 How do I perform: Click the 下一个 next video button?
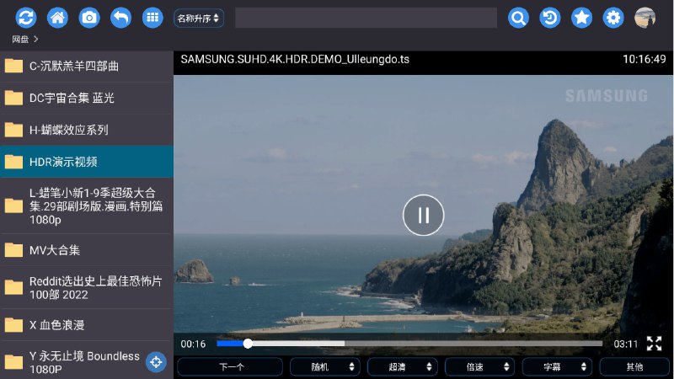[230, 366]
